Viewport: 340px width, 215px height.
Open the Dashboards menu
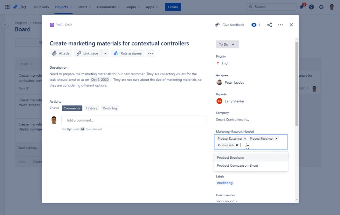[108, 7]
